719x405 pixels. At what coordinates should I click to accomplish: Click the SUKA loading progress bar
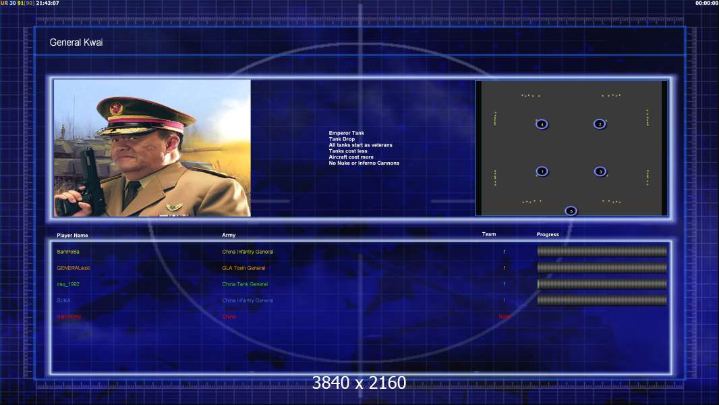coord(602,300)
